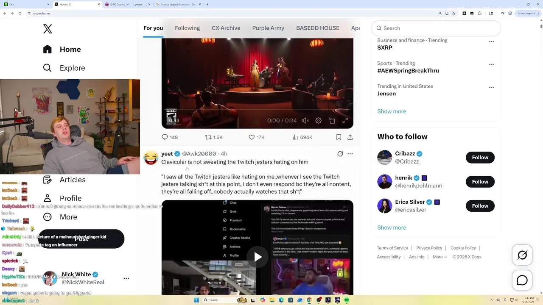Open Terms of Service link
The height and width of the screenshot is (305, 543).
coord(392,248)
